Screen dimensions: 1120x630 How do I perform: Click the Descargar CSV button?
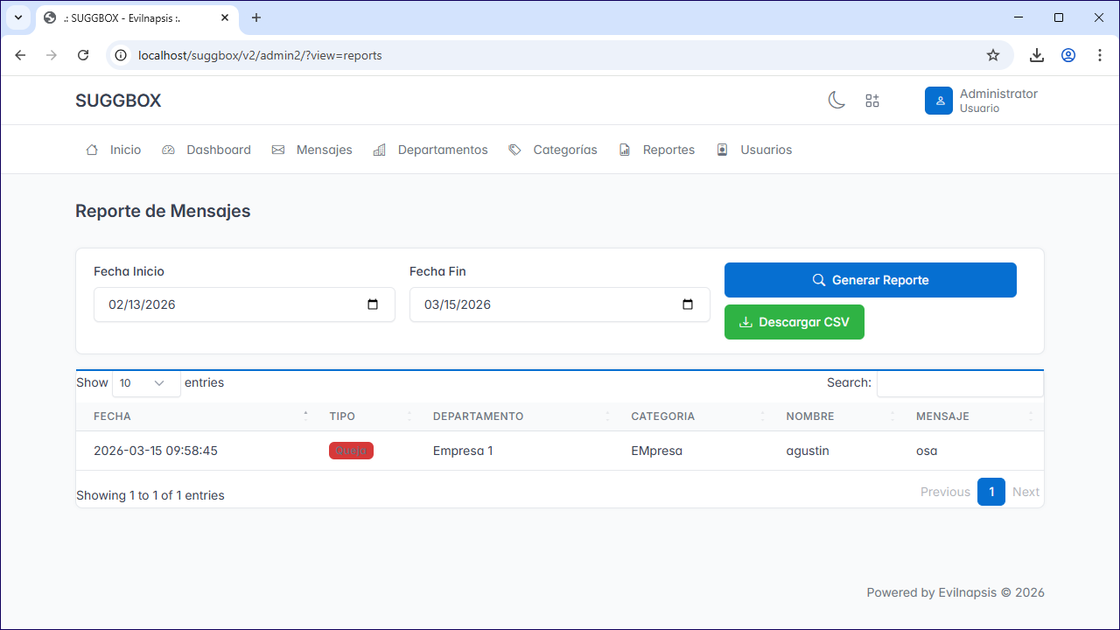794,322
